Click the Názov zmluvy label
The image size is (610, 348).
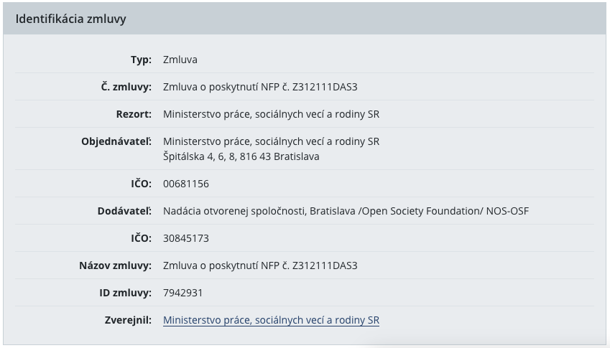click(x=115, y=265)
